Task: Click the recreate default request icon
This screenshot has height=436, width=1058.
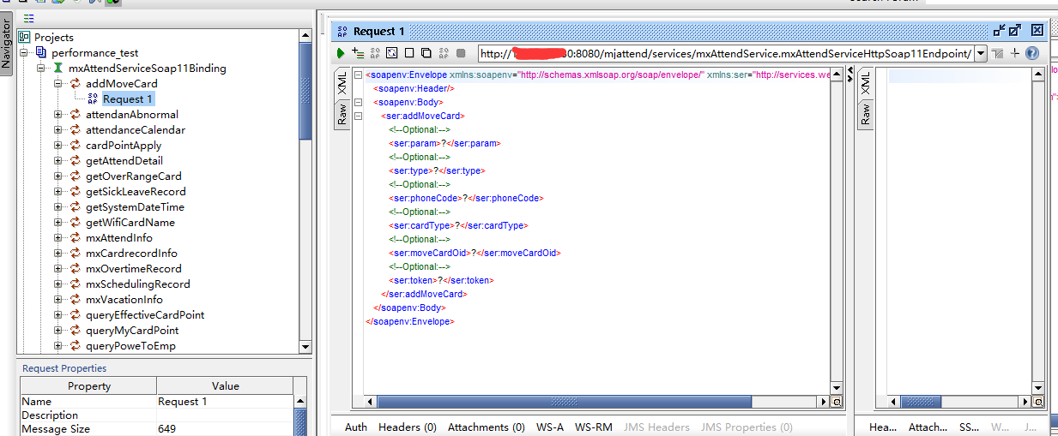Action: tap(391, 53)
